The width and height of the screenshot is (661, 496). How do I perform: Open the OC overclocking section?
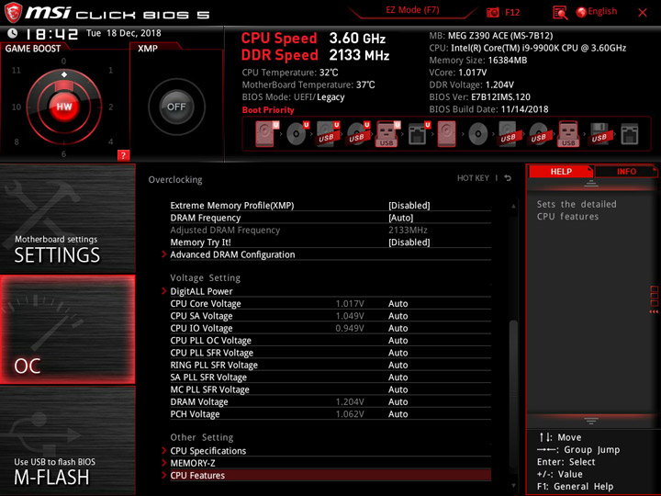pyautogui.click(x=67, y=330)
